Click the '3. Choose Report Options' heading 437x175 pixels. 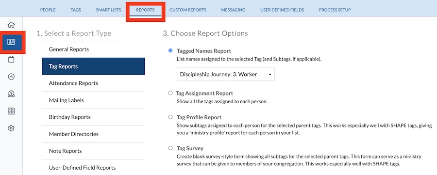[x=205, y=33]
